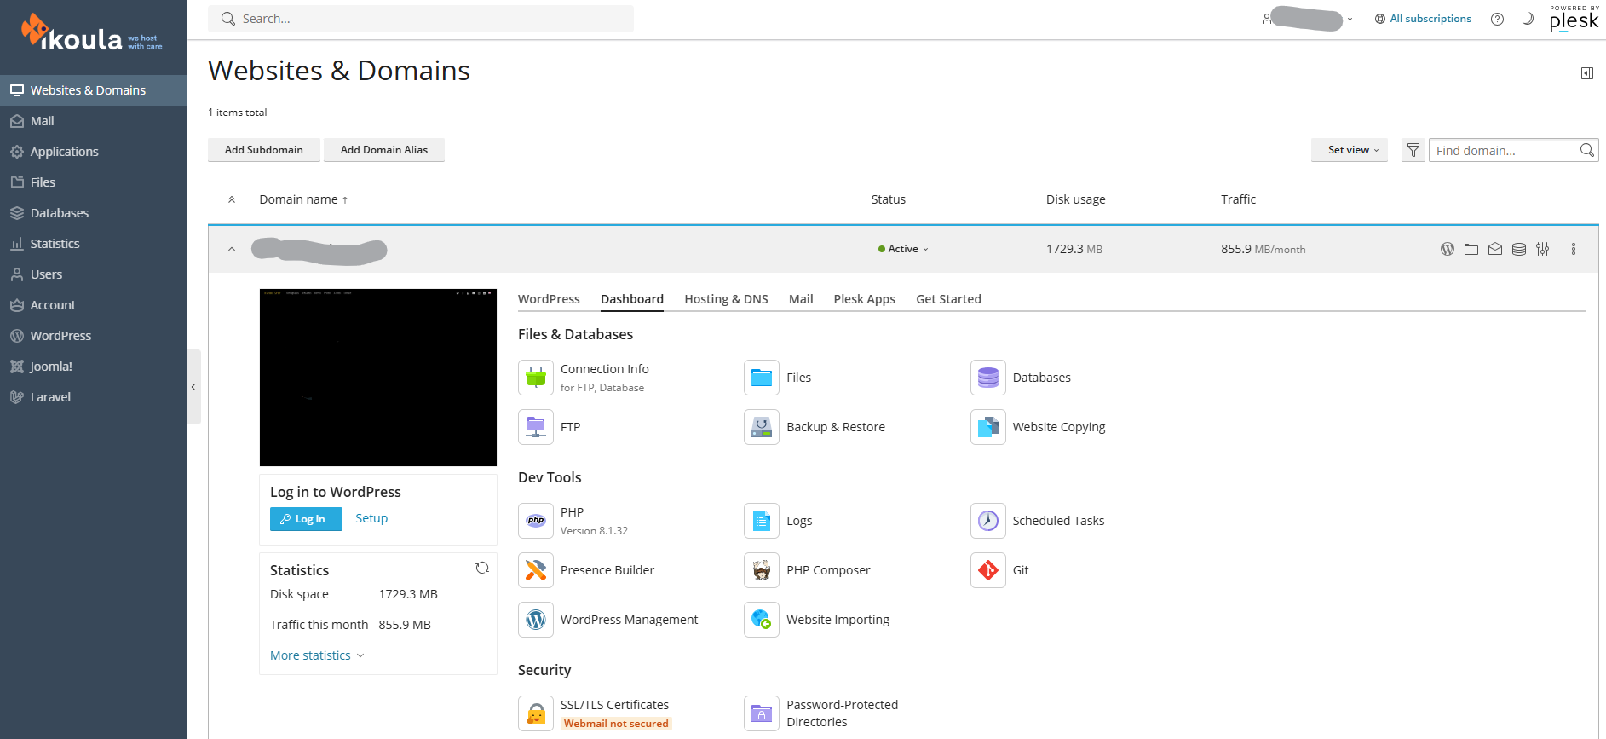Screen dimensions: 1606x739
Task: Open WordPress Management icon
Action: (x=536, y=620)
